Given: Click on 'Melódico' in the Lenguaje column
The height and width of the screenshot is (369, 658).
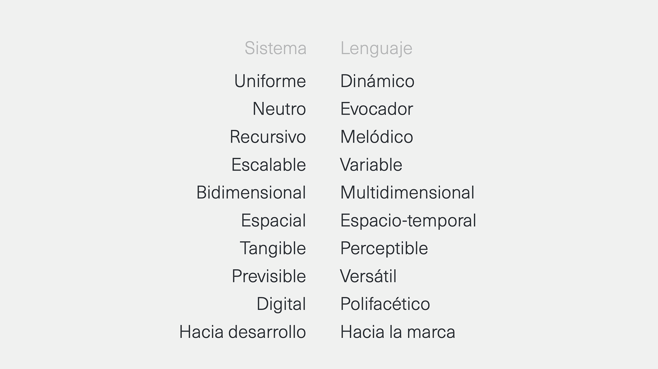Looking at the screenshot, I should coord(376,137).
